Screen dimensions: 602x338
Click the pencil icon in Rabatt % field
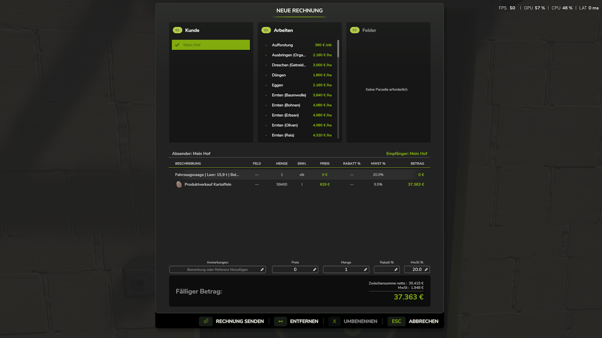396,270
